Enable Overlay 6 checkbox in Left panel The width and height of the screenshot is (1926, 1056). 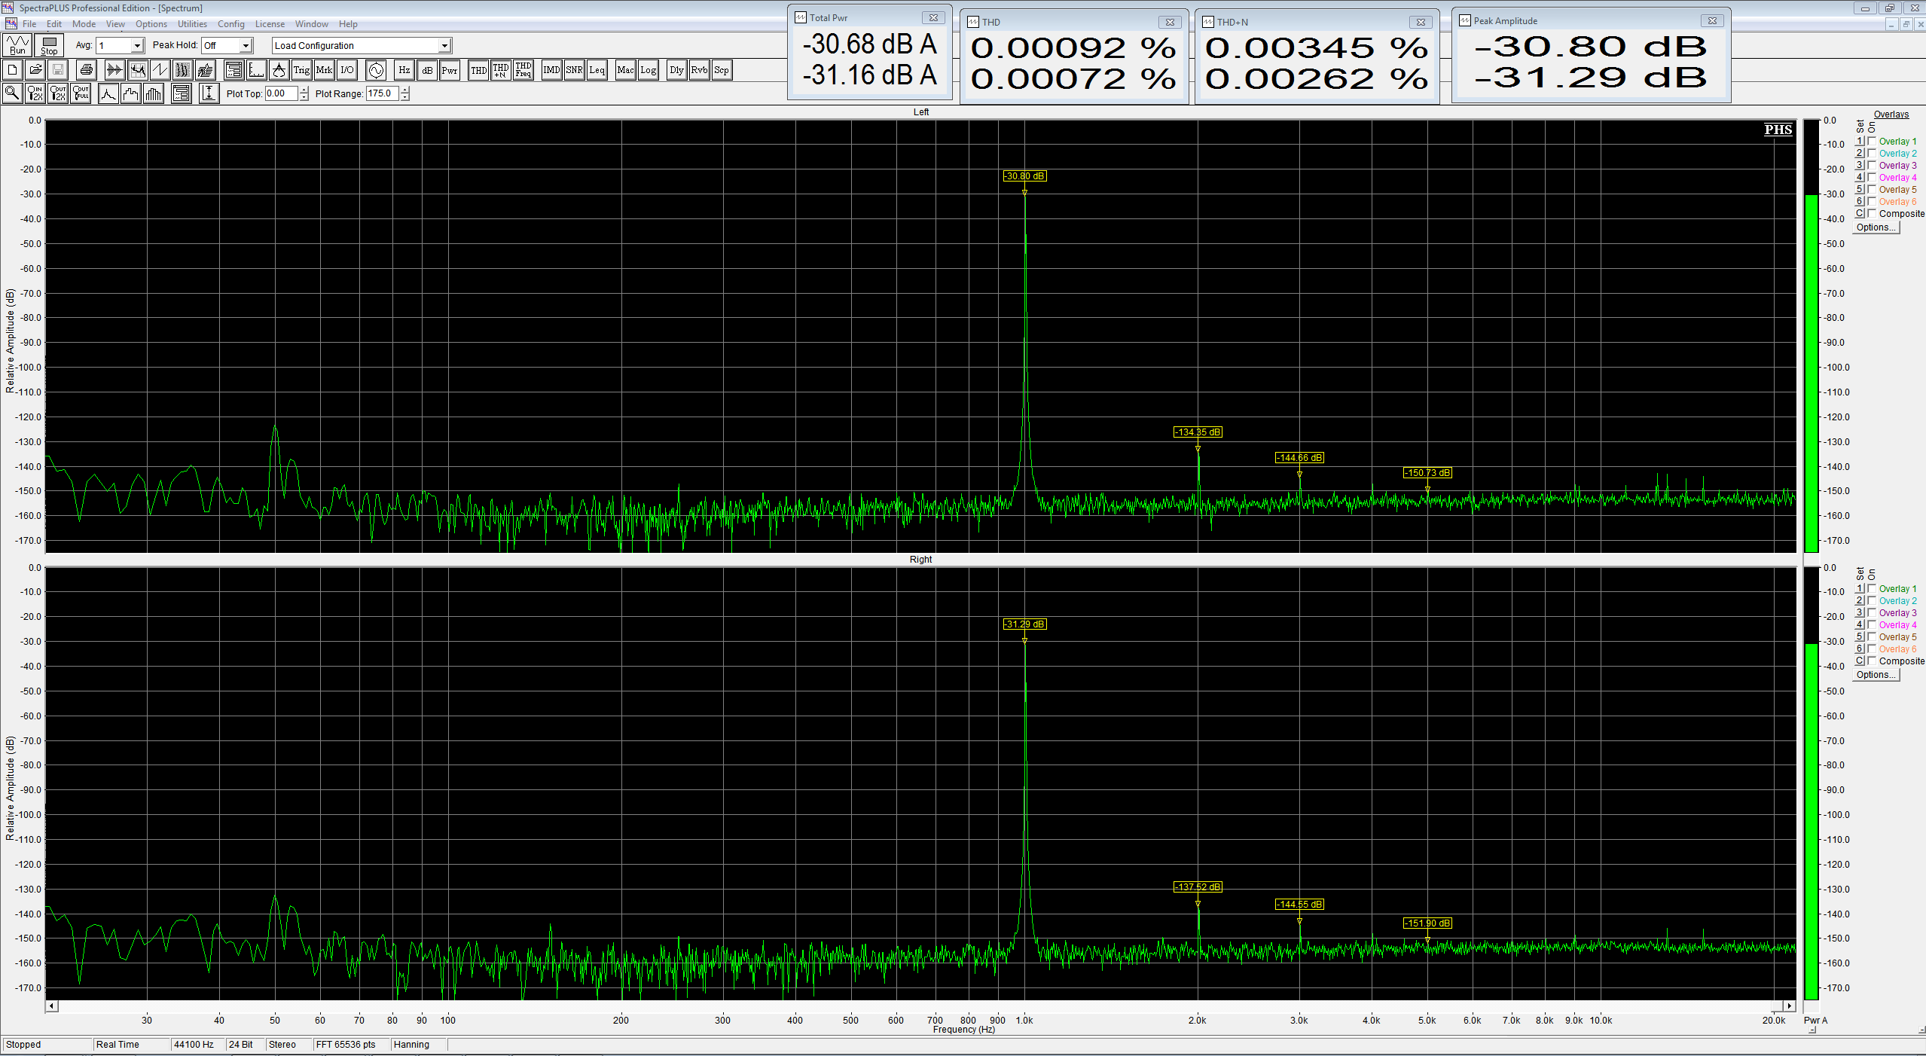1872,201
